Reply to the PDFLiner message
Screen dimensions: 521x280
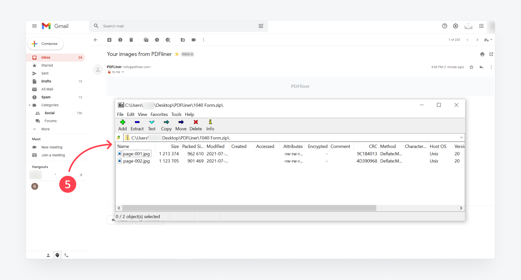tap(481, 67)
